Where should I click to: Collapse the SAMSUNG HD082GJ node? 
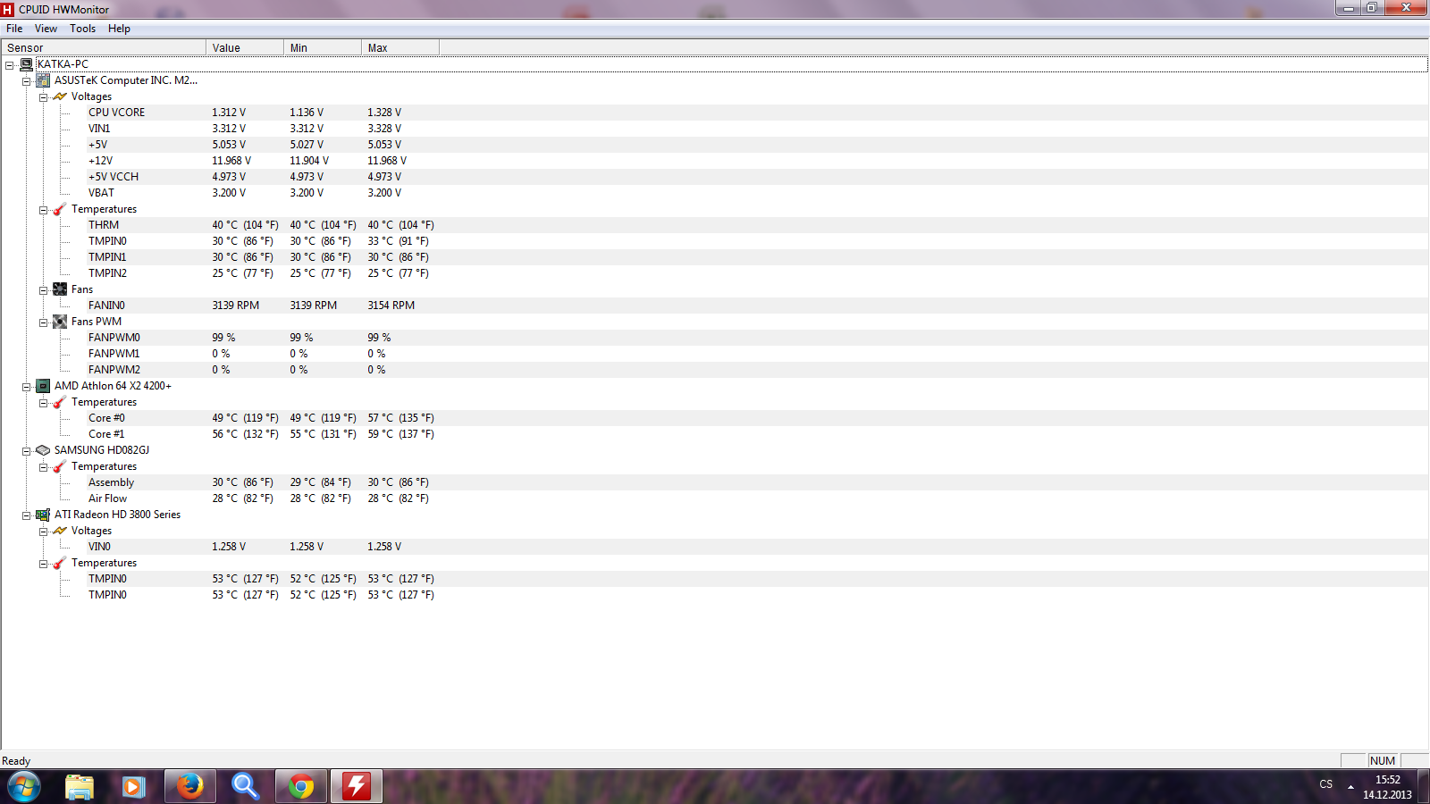27,451
